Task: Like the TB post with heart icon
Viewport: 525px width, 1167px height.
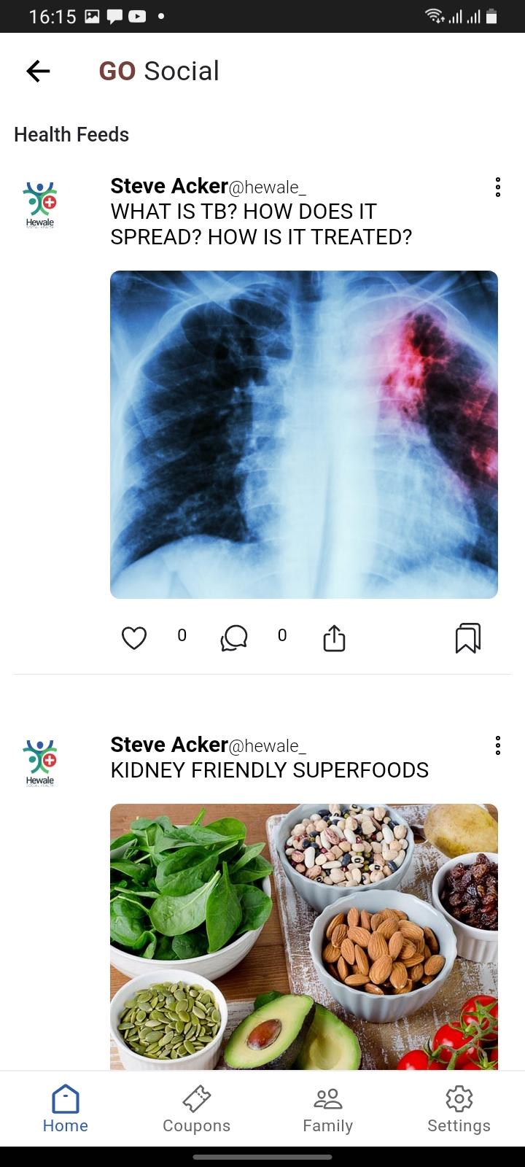Action: click(x=134, y=638)
